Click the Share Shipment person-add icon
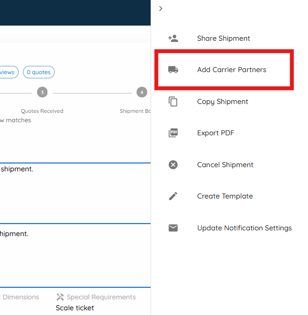This screenshot has height=315, width=308. point(173,38)
